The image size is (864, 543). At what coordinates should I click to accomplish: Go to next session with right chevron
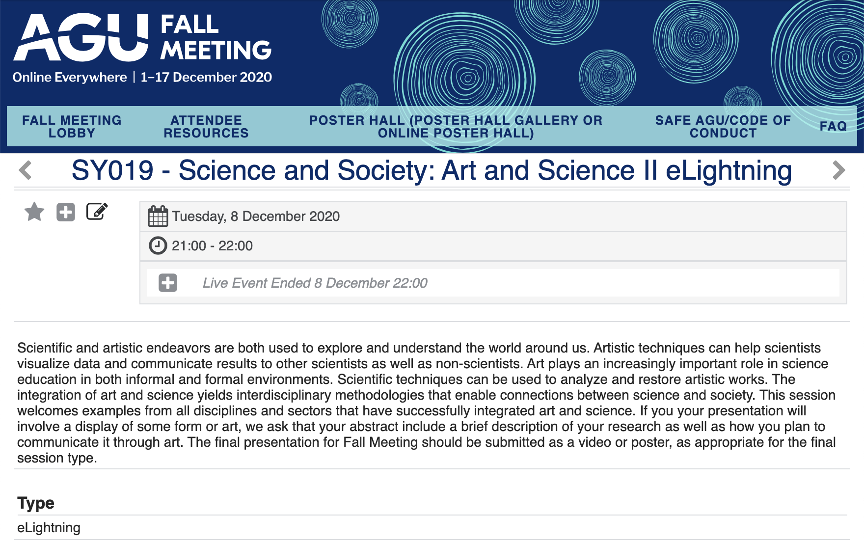(x=839, y=170)
